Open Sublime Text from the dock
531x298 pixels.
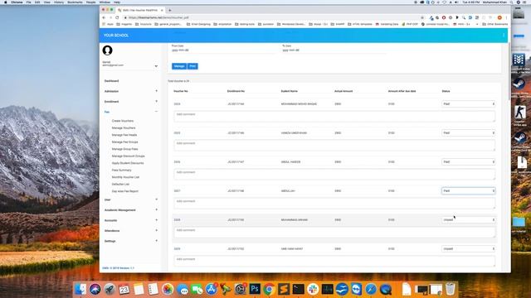coord(284,289)
